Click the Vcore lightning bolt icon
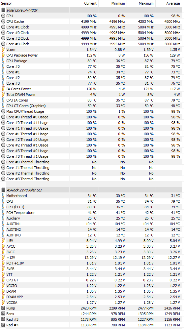The image size is (184, 329). pyautogui.click(x=3, y=50)
